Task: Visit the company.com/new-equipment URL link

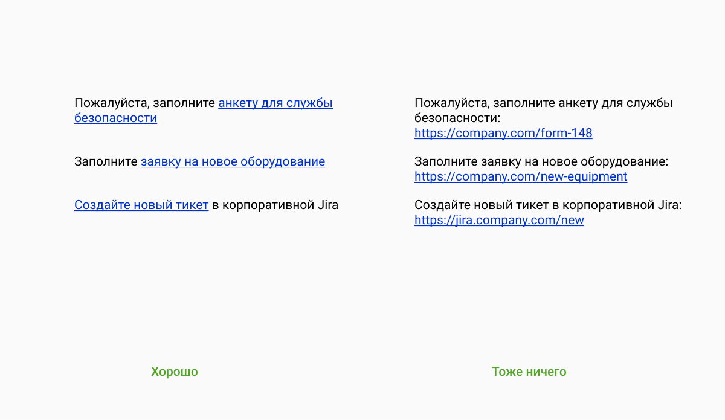Action: (x=521, y=177)
